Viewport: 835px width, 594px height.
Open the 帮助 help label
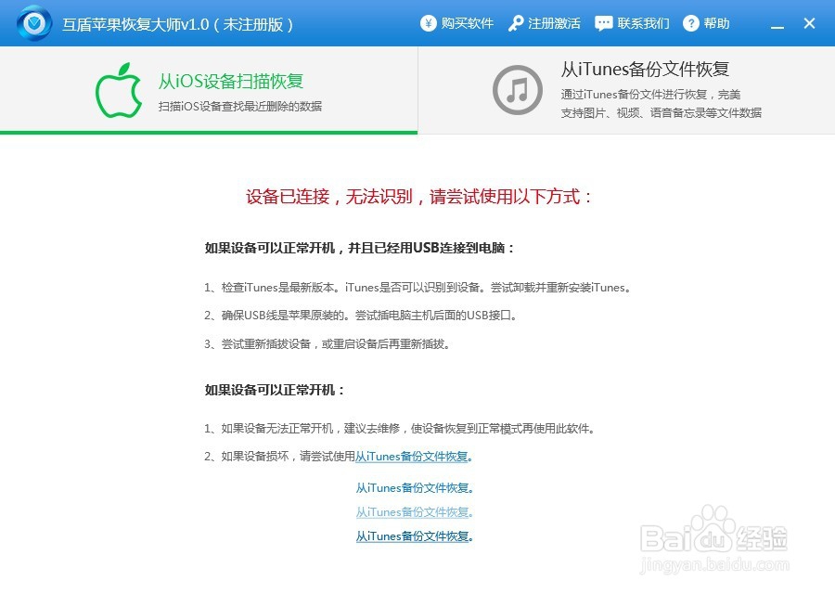click(x=716, y=23)
